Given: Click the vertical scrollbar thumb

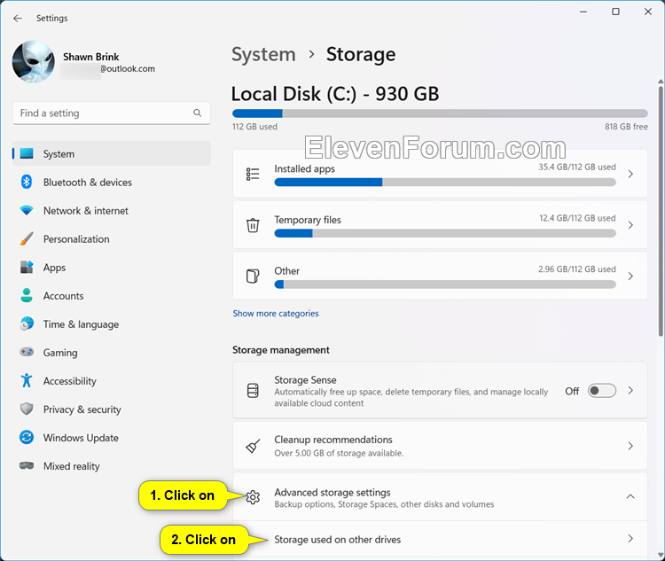Looking at the screenshot, I should (661, 210).
